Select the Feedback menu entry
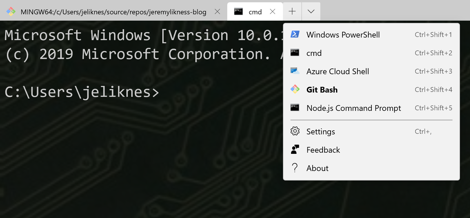 click(371, 150)
